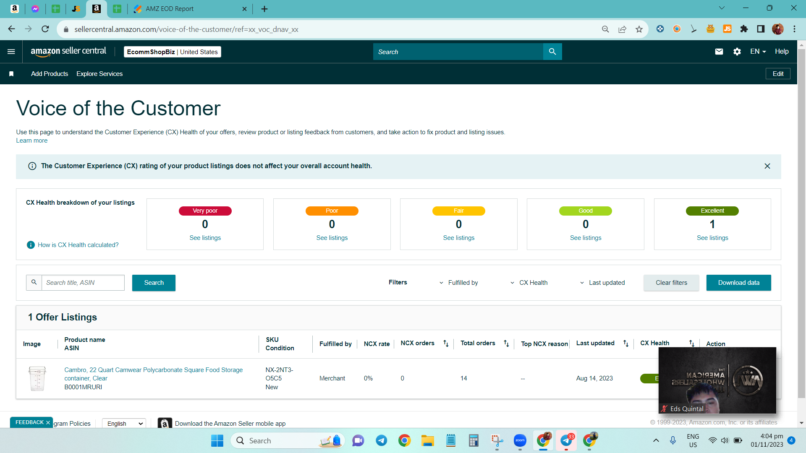Expand the Last updated filter
Screen dimensions: 806x453
pyautogui.click(x=602, y=283)
